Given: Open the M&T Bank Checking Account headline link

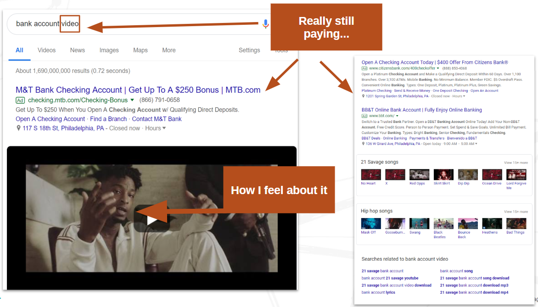Looking at the screenshot, I should [x=138, y=90].
